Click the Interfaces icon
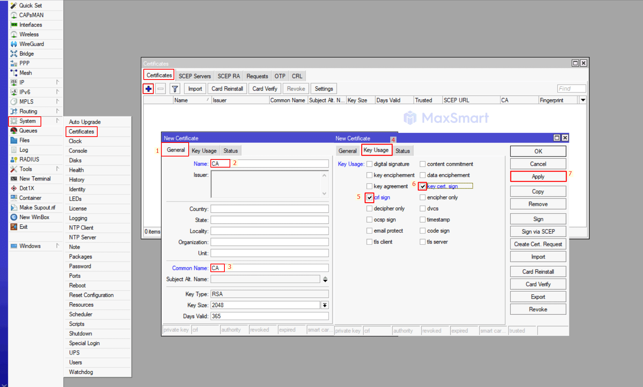Screen dimensions: 643x387 click(x=14, y=25)
